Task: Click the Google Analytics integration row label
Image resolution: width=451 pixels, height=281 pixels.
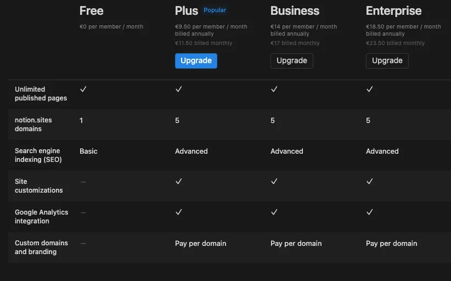Action: [x=41, y=217]
